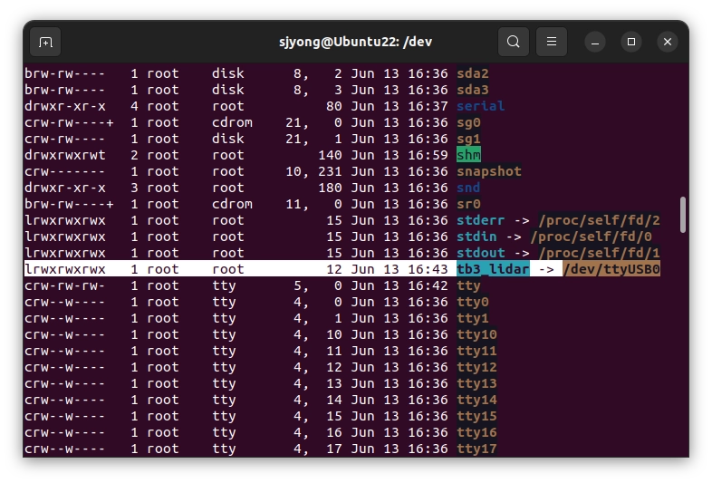This screenshot has height=483, width=712.
Task: Click the 16:42 timestamp text
Action: [x=428, y=285]
